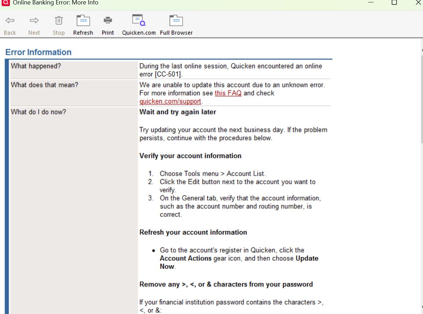Click the 'Go to the account's register' bullet
This screenshot has height=314, width=423.
(239, 258)
